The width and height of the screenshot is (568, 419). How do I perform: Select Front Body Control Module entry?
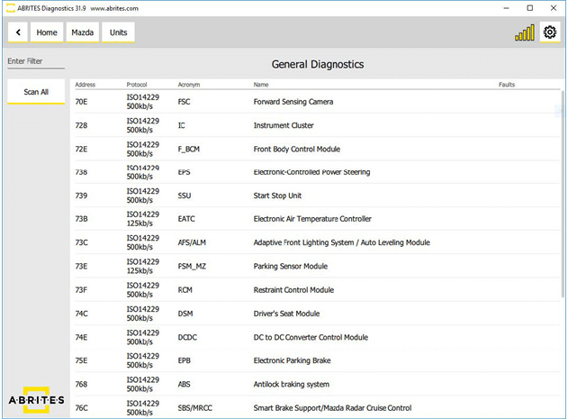296,149
